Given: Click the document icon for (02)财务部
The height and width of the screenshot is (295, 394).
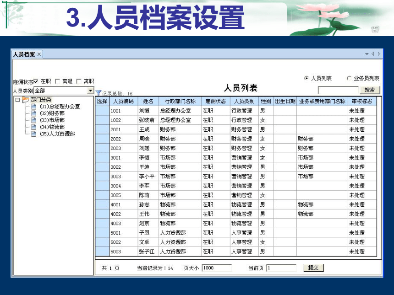Looking at the screenshot, I should [x=34, y=113].
